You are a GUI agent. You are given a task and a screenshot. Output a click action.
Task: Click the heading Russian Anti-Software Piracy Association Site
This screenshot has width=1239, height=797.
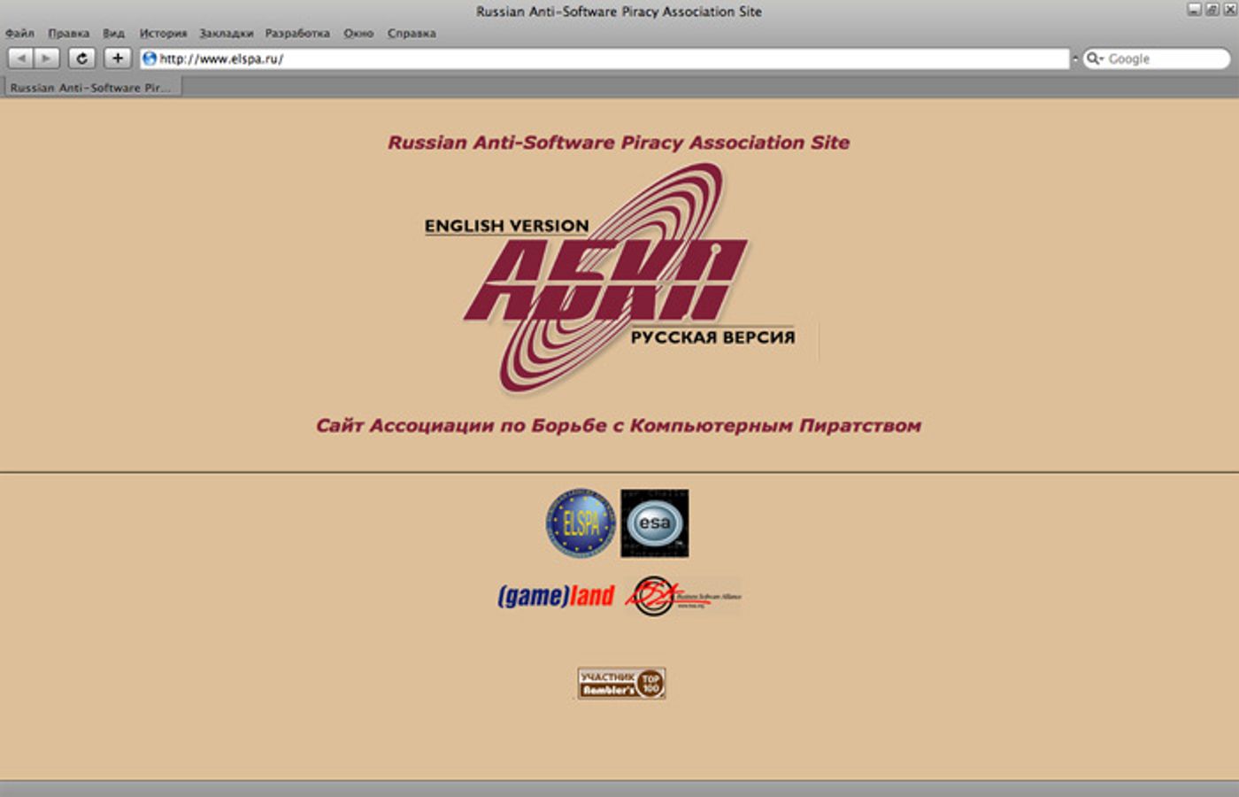click(619, 143)
